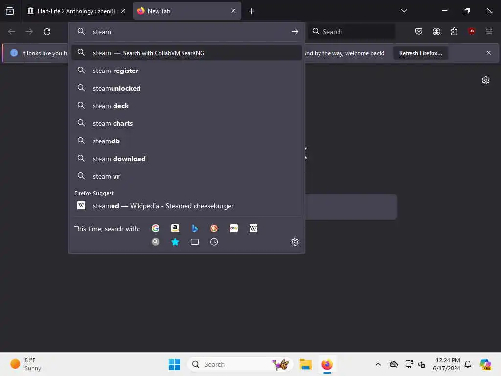Click the Windows taskbar Search box
501x376 pixels.
coord(240,364)
